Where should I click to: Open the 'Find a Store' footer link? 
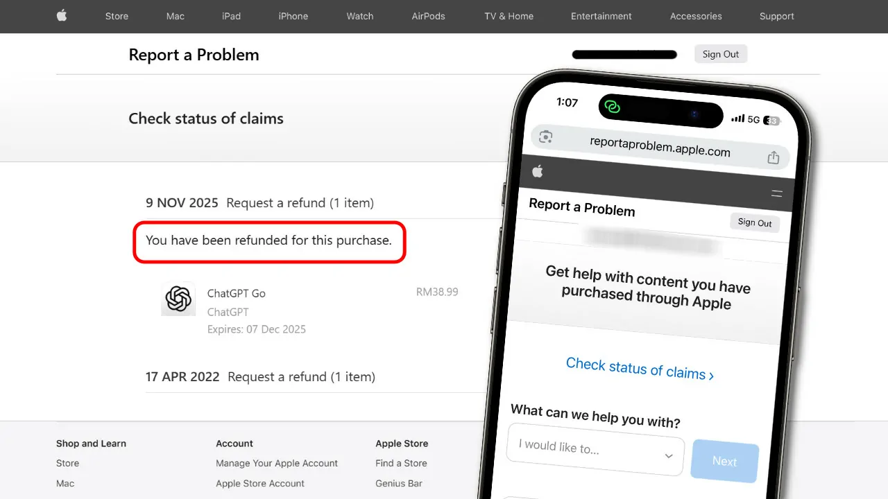pyautogui.click(x=401, y=463)
